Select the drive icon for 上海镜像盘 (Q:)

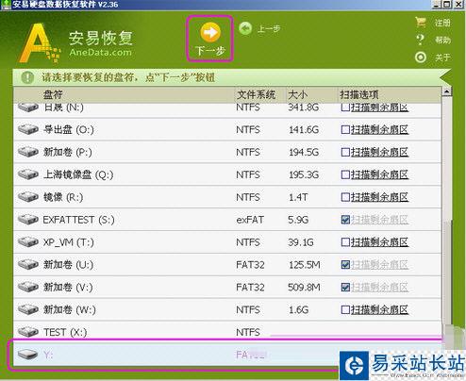[28, 174]
